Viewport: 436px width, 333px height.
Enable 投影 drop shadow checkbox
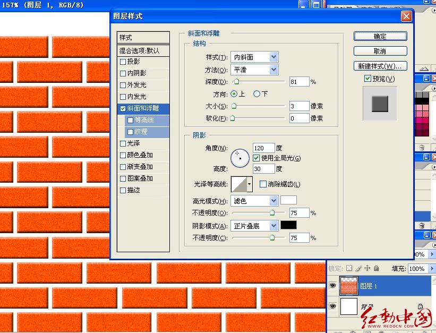(x=123, y=62)
